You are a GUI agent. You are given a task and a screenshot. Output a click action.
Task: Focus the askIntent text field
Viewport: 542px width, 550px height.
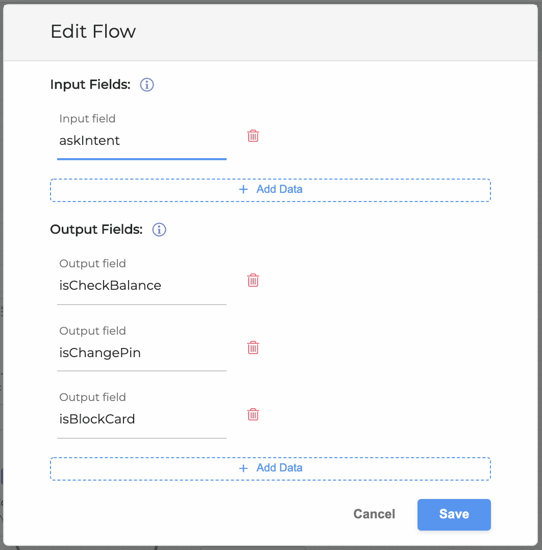click(141, 141)
